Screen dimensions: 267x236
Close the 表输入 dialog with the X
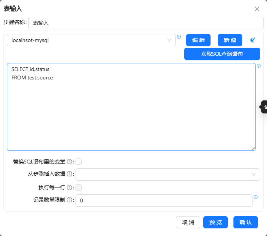pos(257,9)
